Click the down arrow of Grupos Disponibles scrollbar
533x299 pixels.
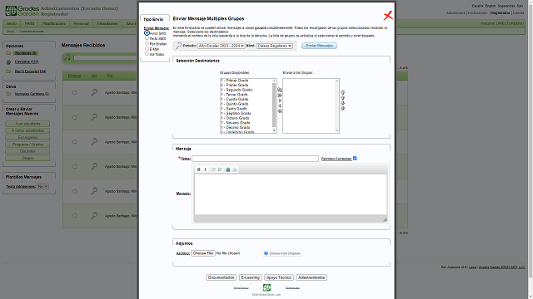coord(274,130)
